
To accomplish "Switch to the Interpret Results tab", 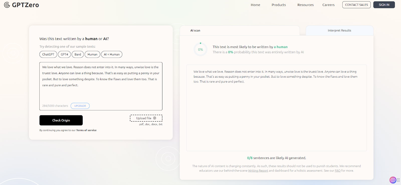I will [x=340, y=30].
